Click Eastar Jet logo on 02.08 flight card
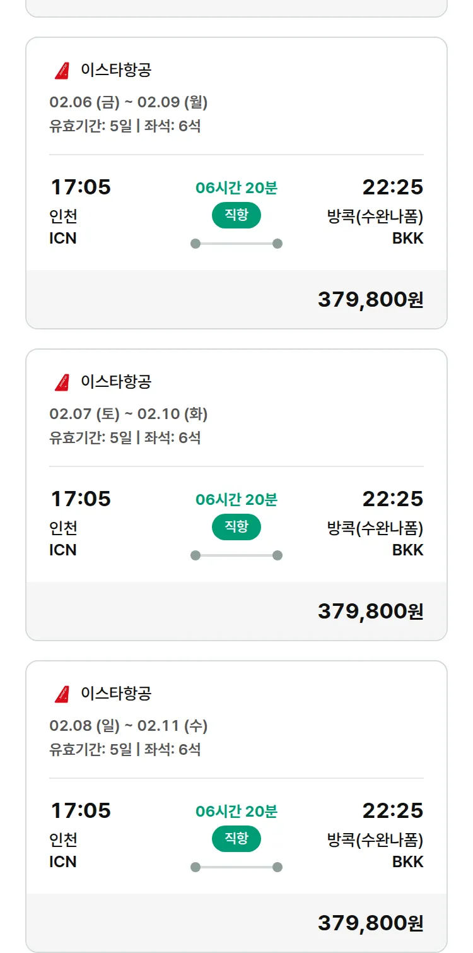Viewport: 473px width, 953px height. click(62, 694)
